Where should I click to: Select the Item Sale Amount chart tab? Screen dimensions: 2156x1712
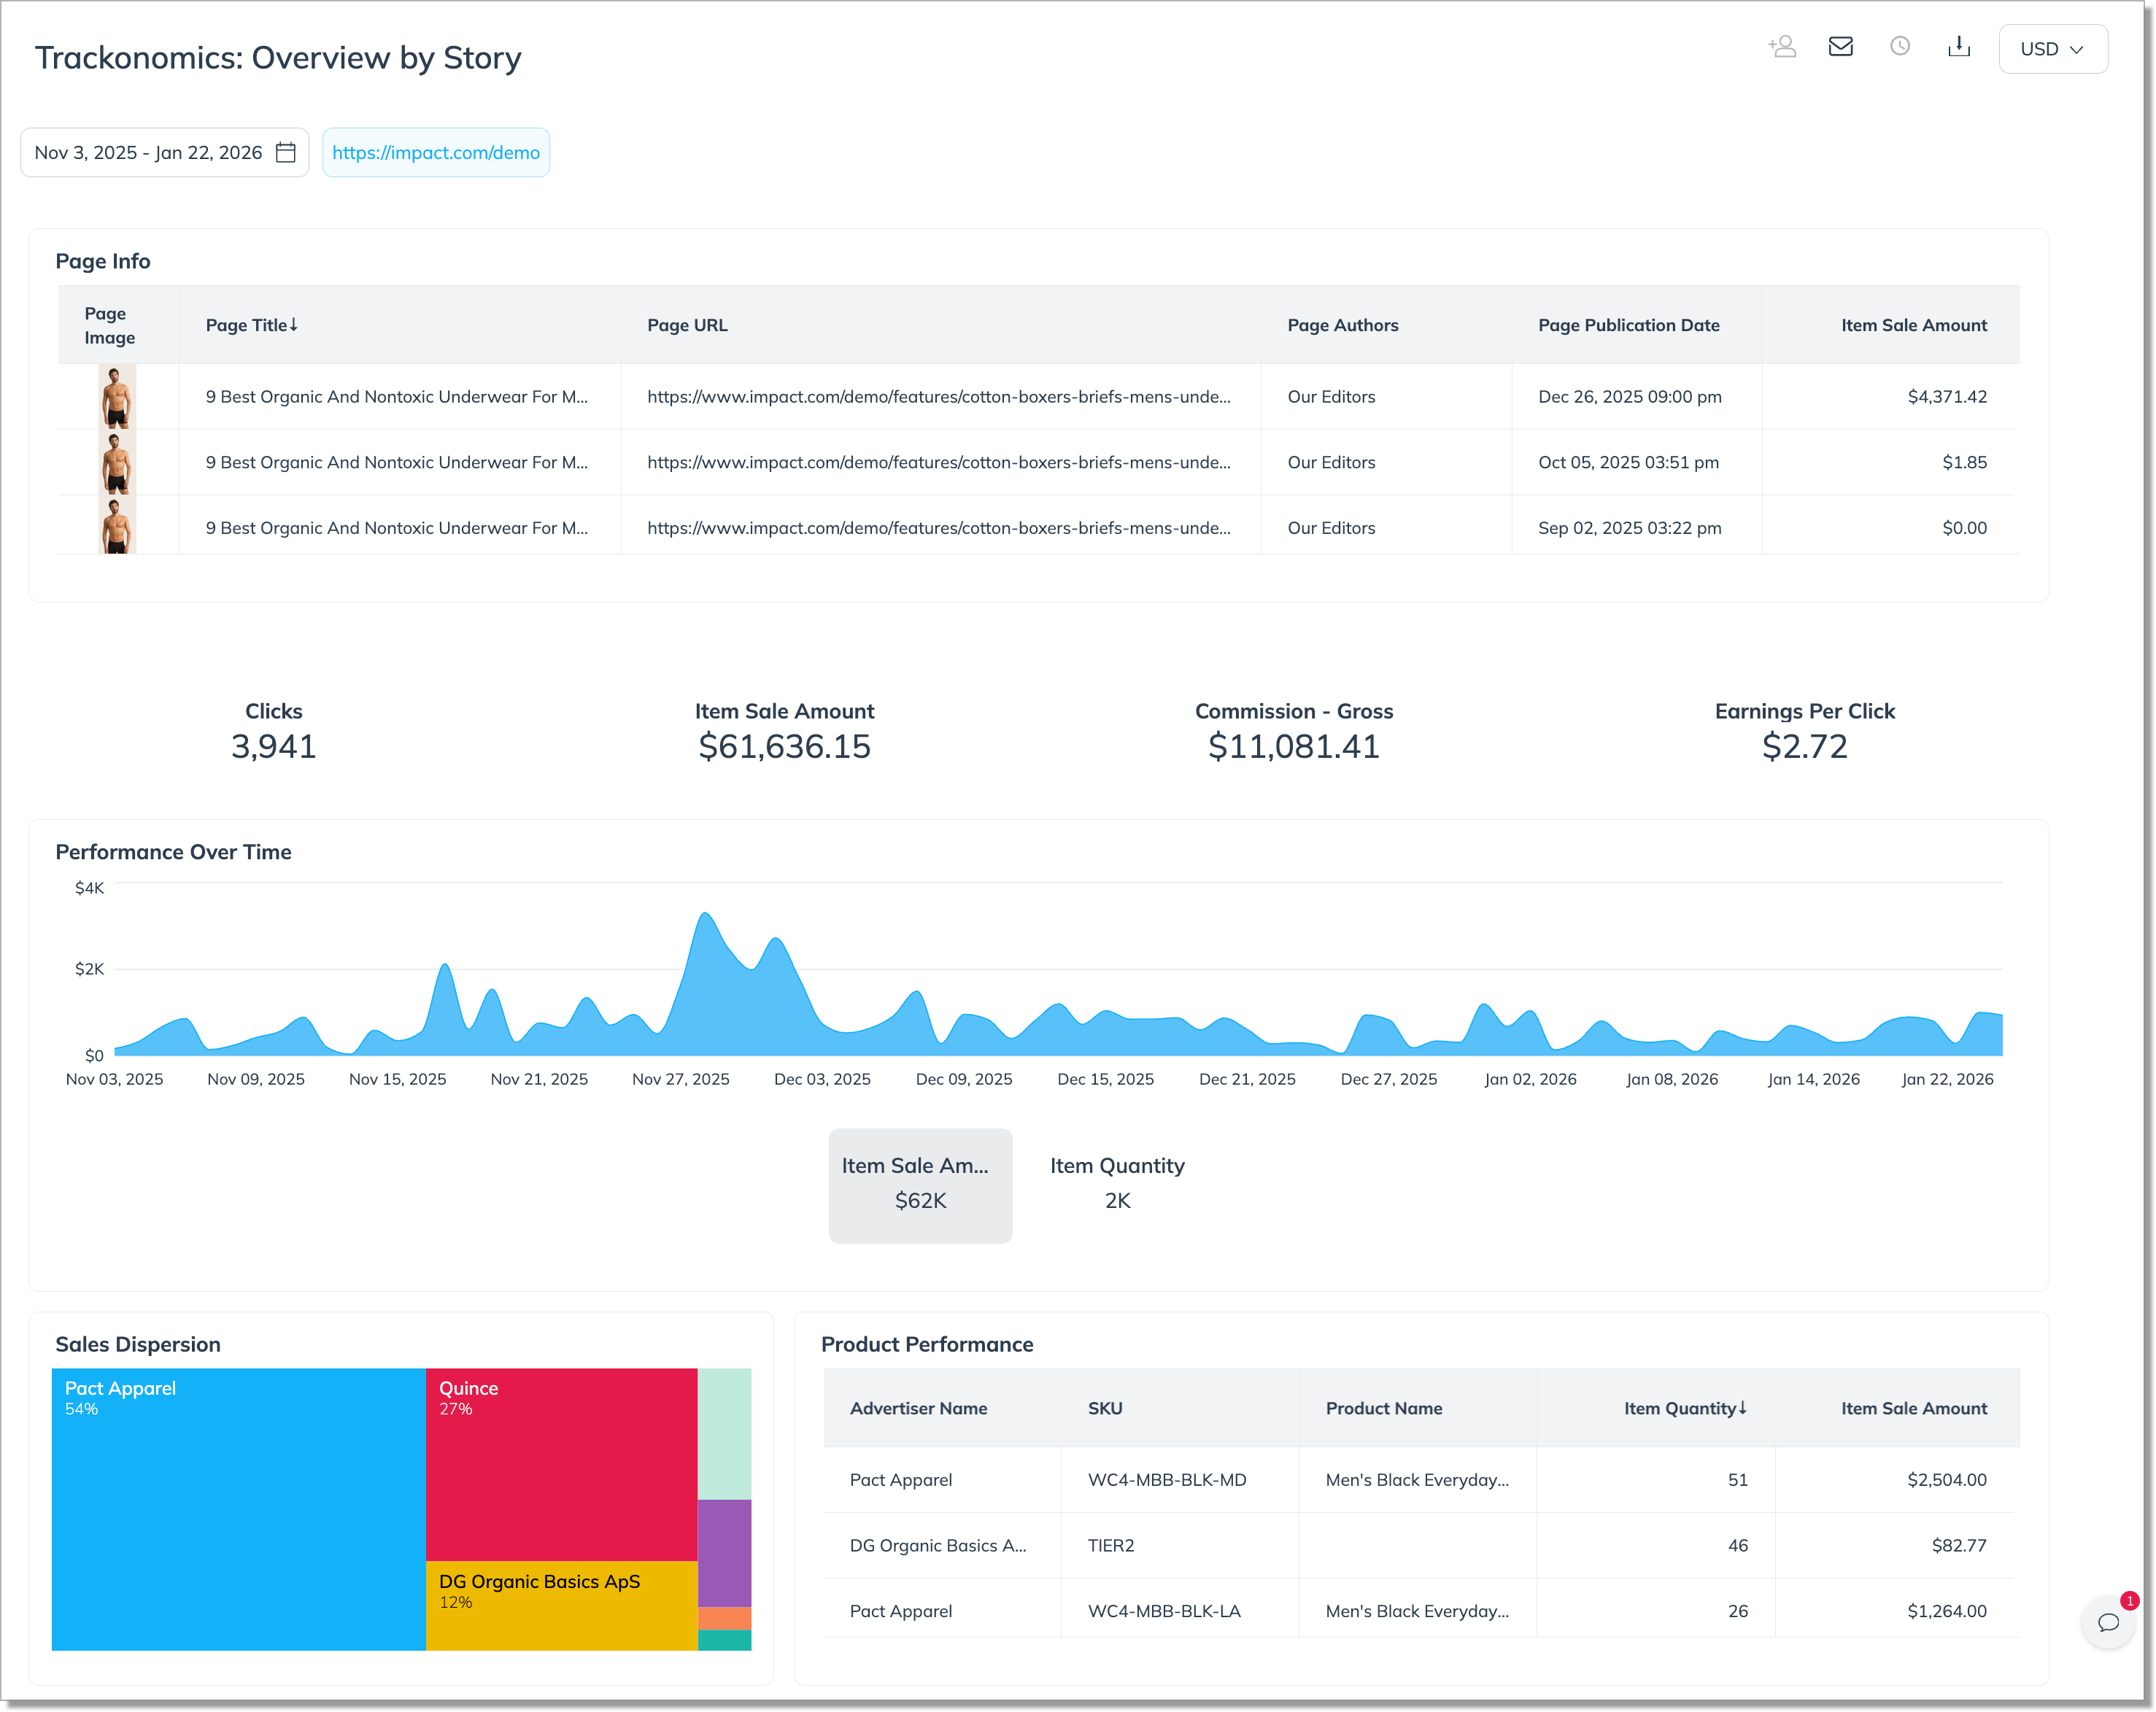[919, 1185]
